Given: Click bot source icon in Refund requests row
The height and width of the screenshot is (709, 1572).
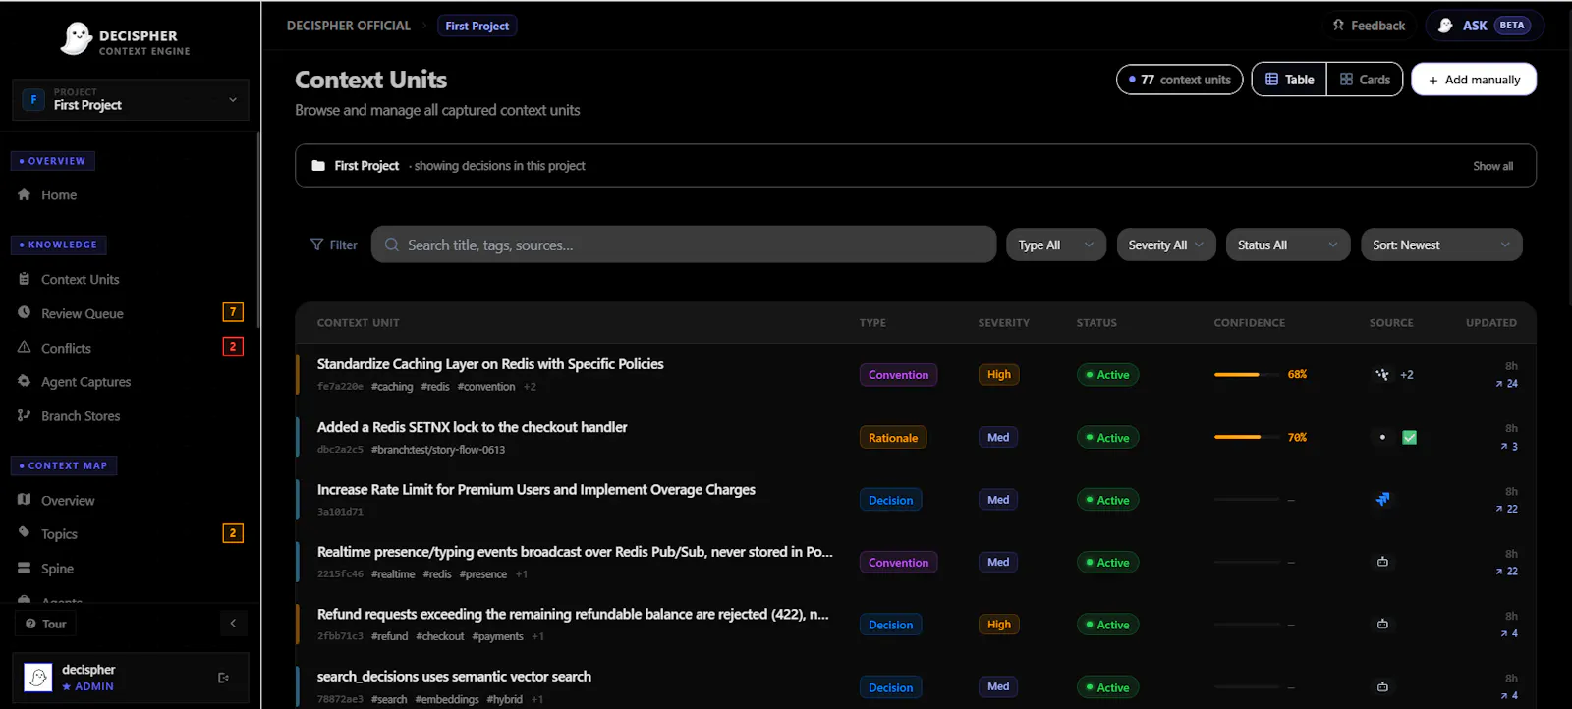Looking at the screenshot, I should tap(1382, 624).
